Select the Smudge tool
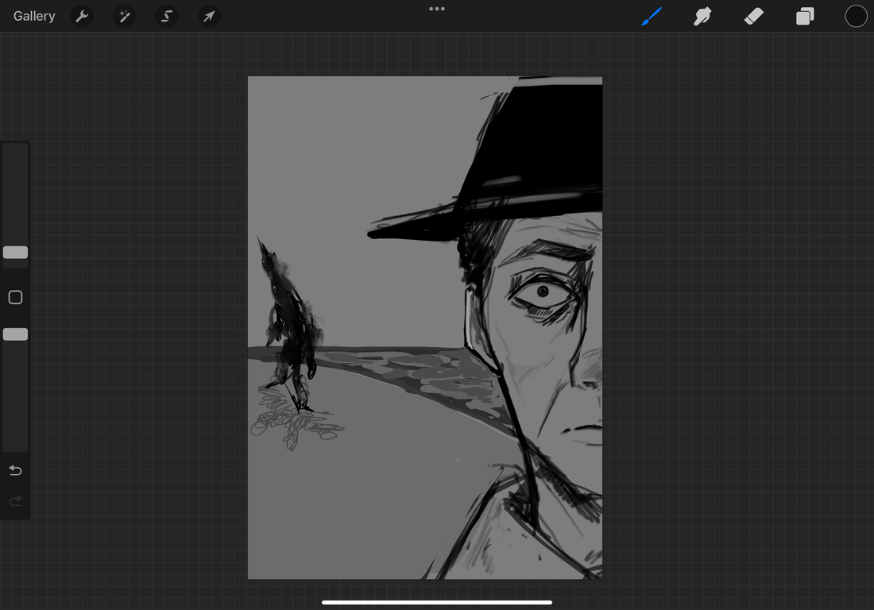874x610 pixels. [x=702, y=16]
